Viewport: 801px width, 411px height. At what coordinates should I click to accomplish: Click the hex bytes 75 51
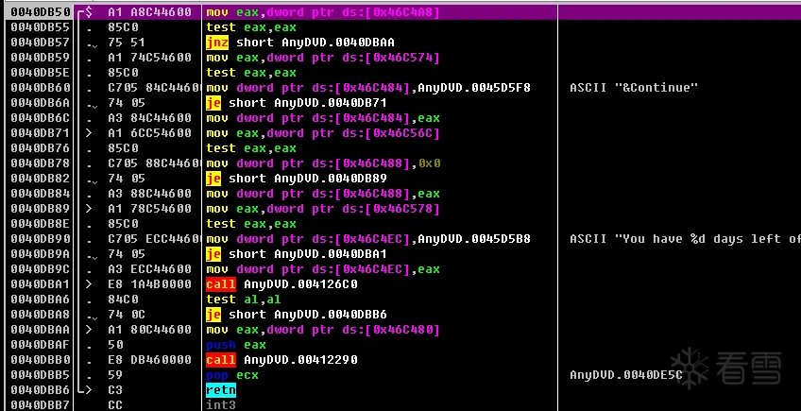tap(127, 43)
